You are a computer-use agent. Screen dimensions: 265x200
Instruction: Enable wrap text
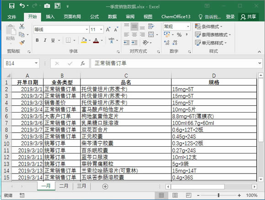(151, 26)
